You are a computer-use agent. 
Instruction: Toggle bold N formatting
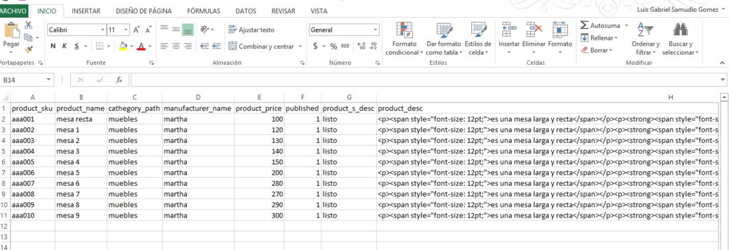coord(53,46)
